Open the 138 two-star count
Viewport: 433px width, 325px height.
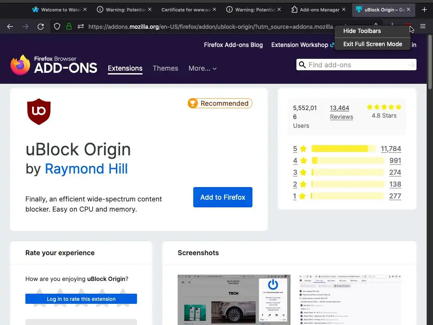click(395, 185)
